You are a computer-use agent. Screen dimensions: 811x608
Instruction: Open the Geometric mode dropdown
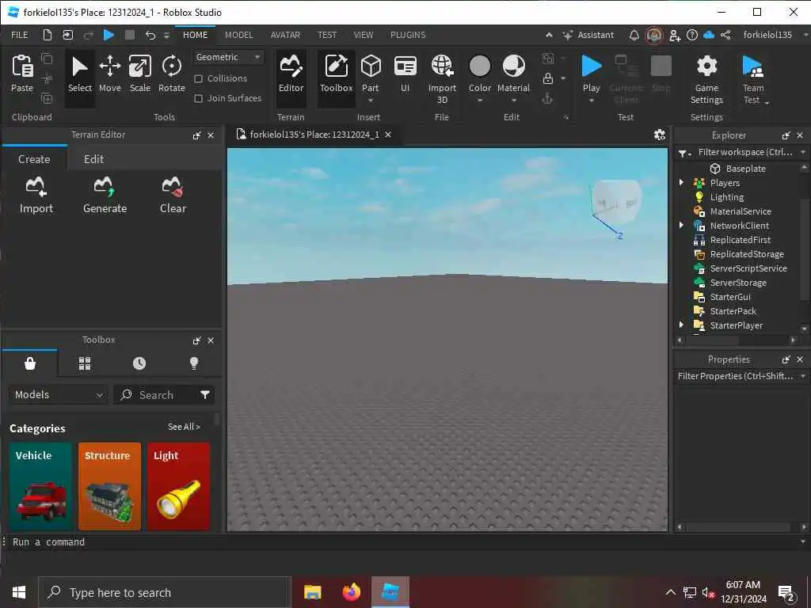pos(228,57)
